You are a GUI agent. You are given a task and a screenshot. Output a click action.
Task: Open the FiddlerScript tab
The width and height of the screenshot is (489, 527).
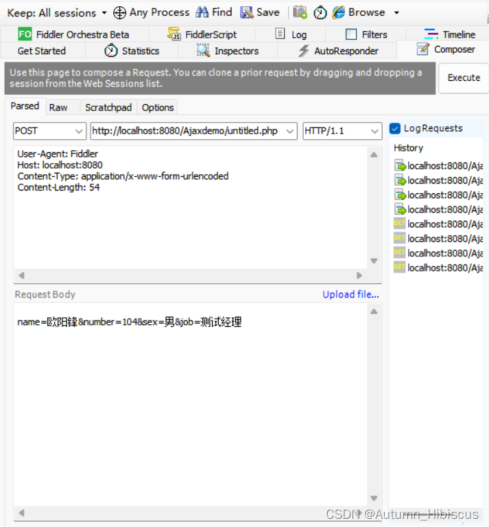(202, 34)
